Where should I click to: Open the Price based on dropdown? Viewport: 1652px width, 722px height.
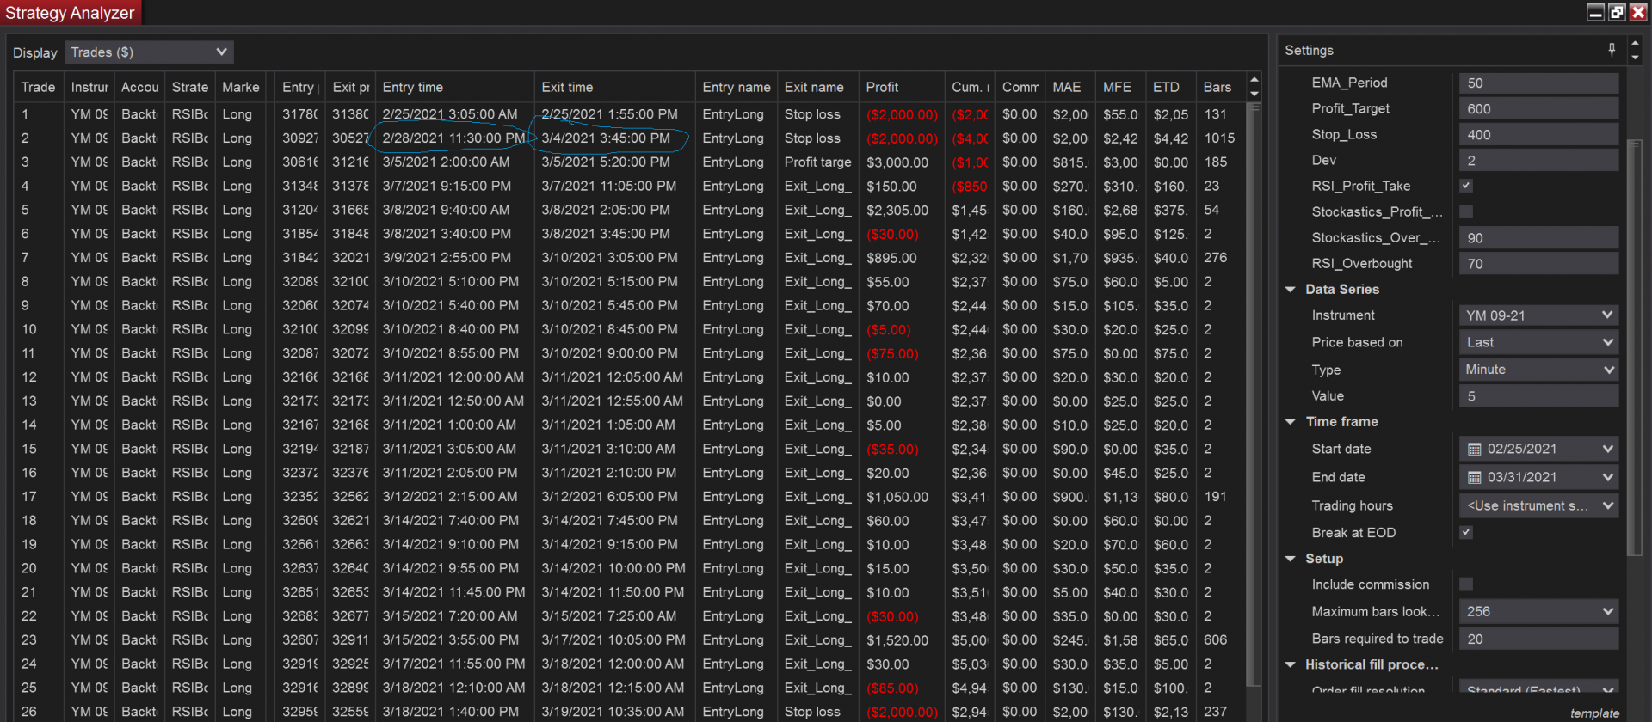click(1538, 342)
